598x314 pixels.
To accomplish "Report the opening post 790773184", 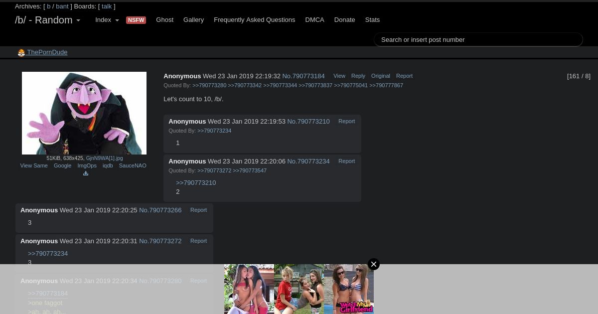I will point(404,76).
